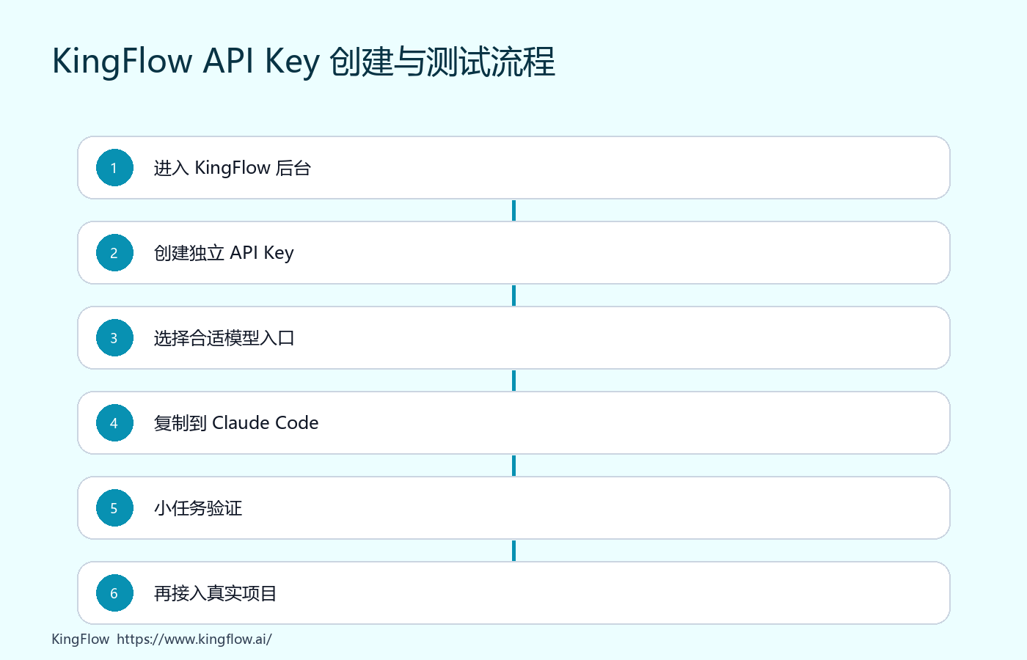The width and height of the screenshot is (1027, 660).
Task: Click the KingFlow footer brand label
Action: [81, 639]
